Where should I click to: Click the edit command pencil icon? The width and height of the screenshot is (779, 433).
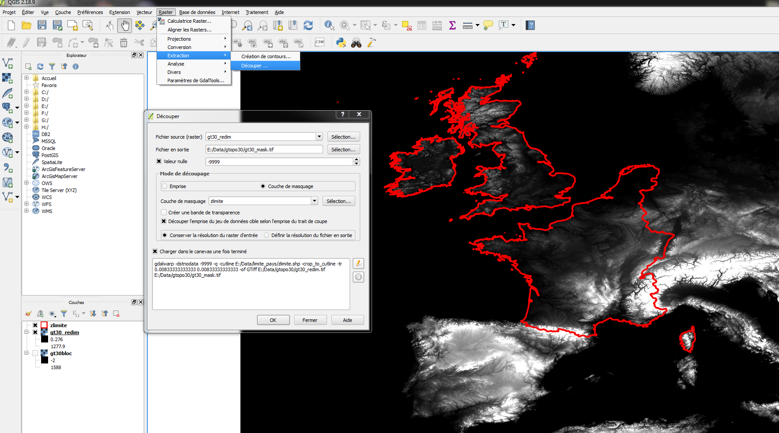pos(358,263)
